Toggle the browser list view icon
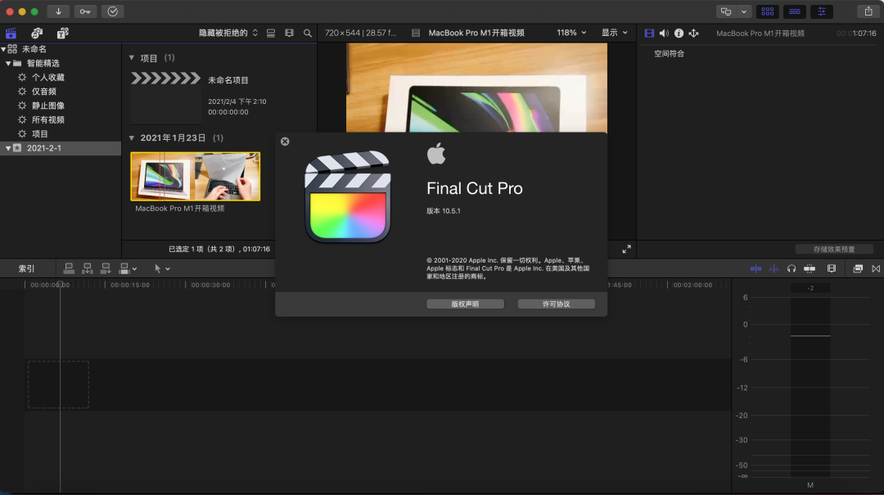884x495 pixels. pyautogui.click(x=271, y=34)
